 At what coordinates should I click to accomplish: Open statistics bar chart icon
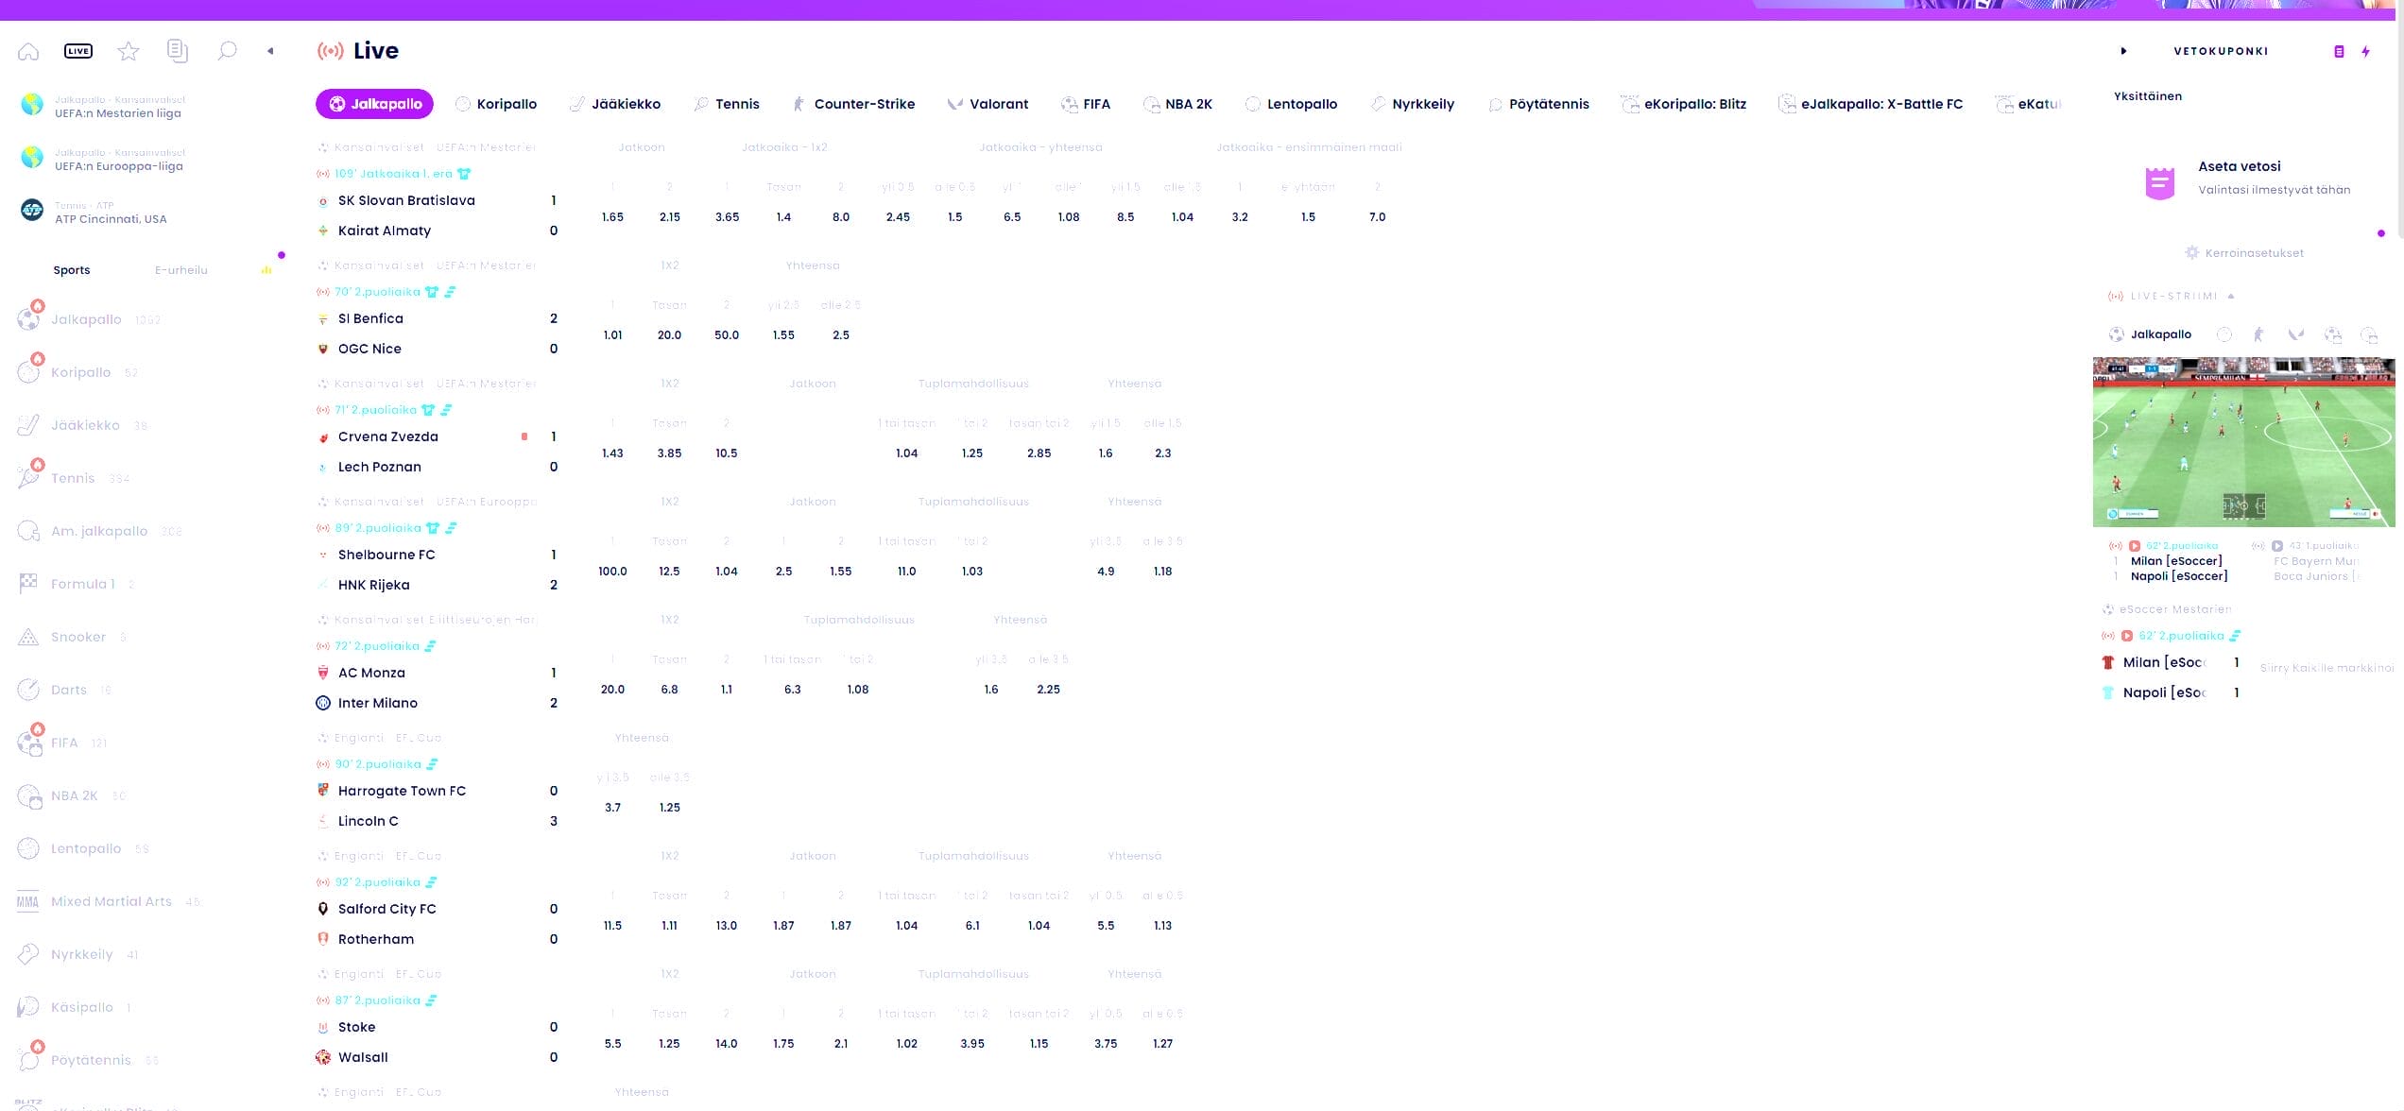pos(266,270)
